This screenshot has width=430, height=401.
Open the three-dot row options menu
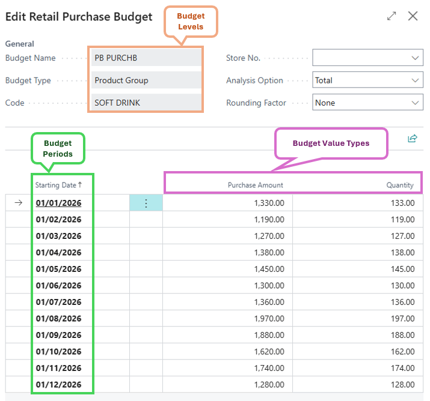coord(146,203)
